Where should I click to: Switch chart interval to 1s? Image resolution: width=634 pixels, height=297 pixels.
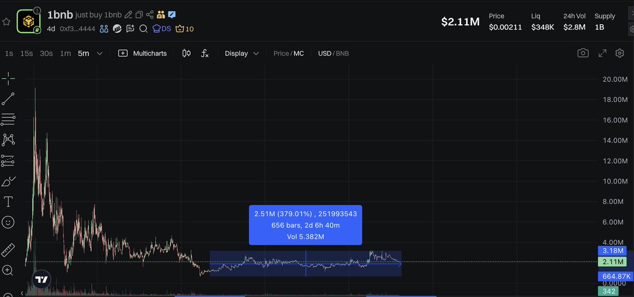click(x=9, y=53)
